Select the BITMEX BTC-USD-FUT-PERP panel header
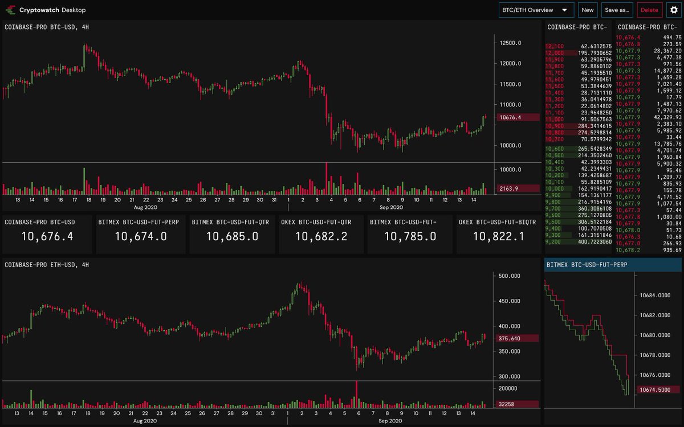684x427 pixels. tap(613, 265)
